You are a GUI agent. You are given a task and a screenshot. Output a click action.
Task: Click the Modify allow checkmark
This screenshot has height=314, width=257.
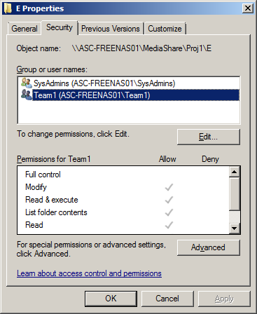(169, 187)
